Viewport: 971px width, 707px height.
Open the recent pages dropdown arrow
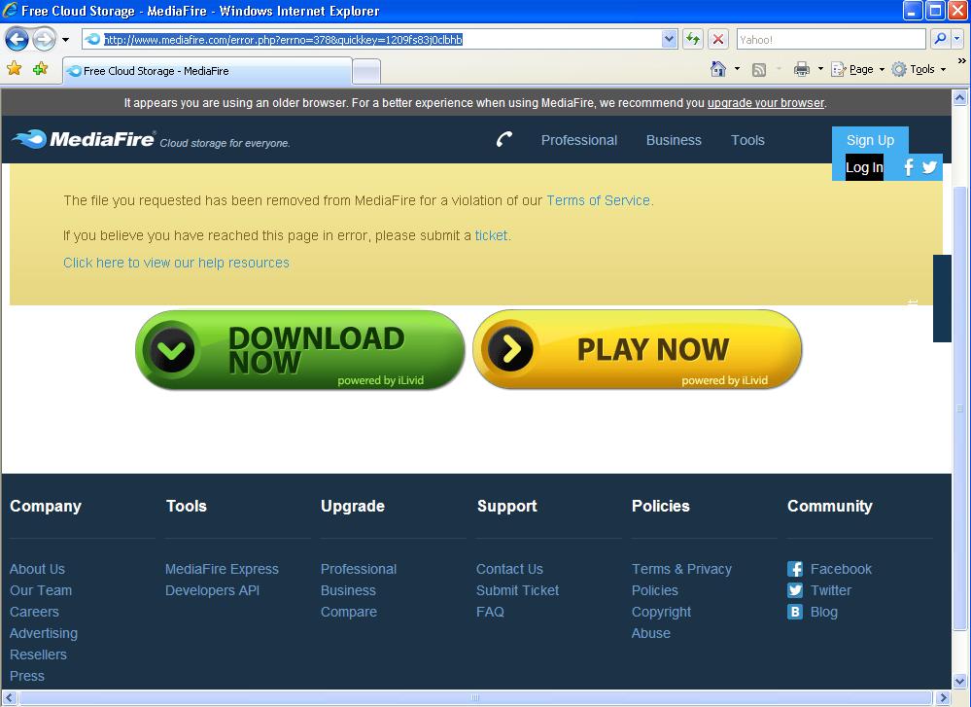[x=65, y=40]
